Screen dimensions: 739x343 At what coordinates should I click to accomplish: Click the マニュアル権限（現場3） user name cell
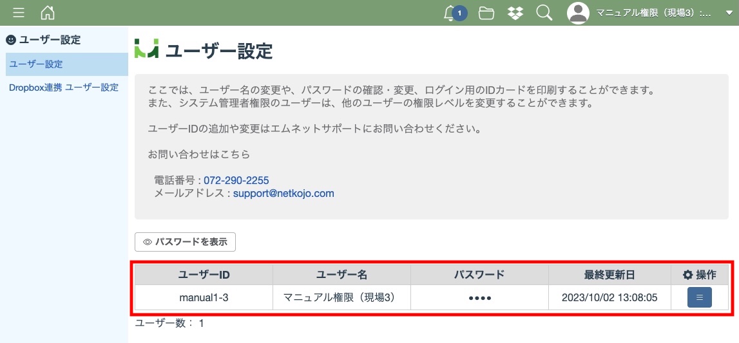click(341, 298)
